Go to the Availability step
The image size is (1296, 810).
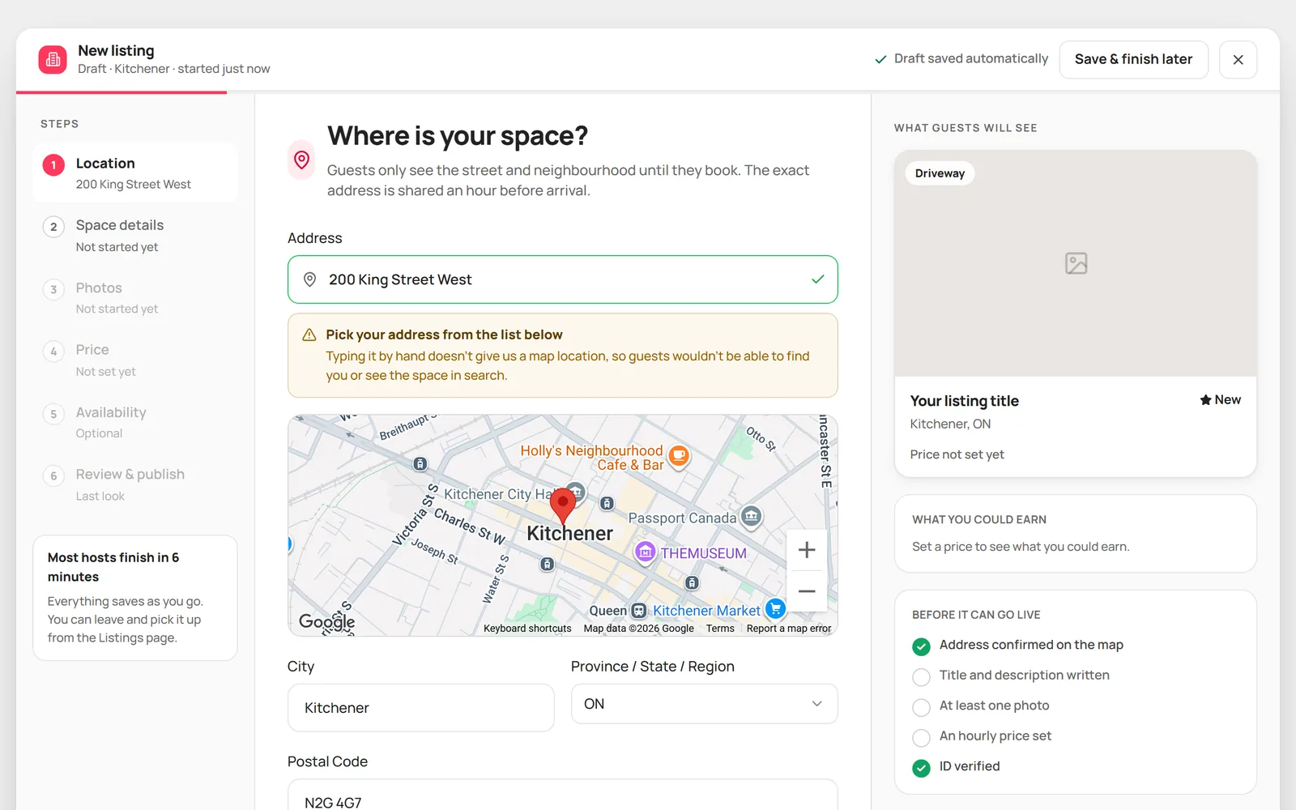[135, 422]
